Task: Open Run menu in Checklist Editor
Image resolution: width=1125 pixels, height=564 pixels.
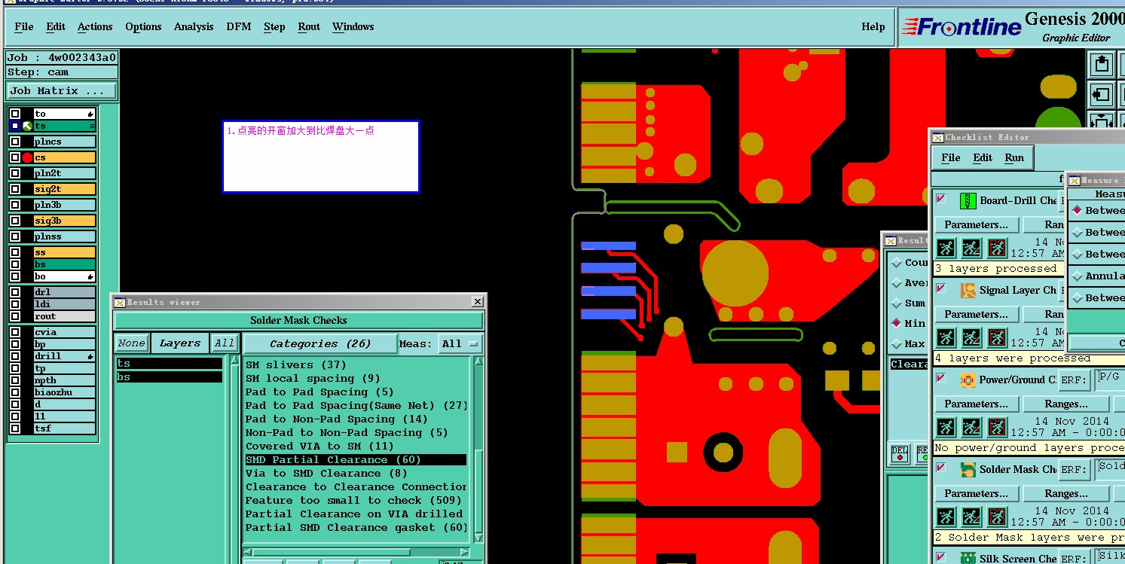Action: (1014, 158)
